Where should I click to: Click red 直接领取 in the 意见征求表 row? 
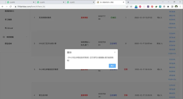pyautogui.click(x=84, y=95)
